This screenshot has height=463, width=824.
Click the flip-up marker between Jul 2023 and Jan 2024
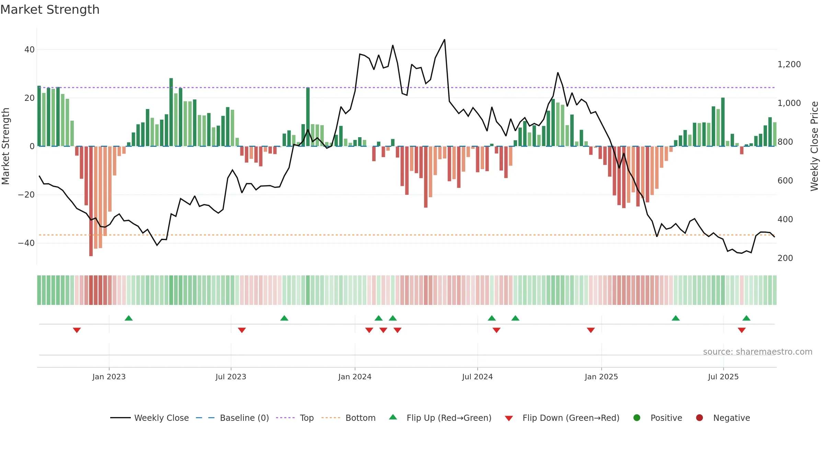(x=284, y=318)
